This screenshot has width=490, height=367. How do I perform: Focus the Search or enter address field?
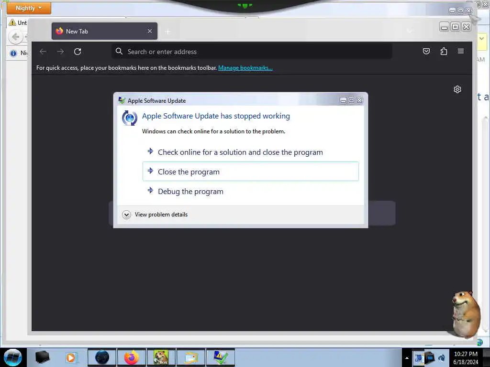pos(252,52)
